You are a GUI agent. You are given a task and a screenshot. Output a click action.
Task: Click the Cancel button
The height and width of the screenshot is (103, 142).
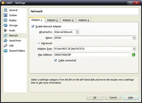coord(113,97)
